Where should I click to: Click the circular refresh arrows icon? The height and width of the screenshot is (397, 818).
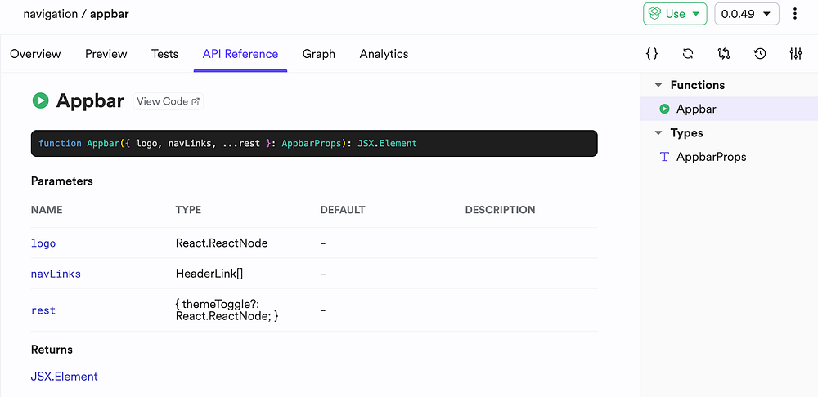688,54
